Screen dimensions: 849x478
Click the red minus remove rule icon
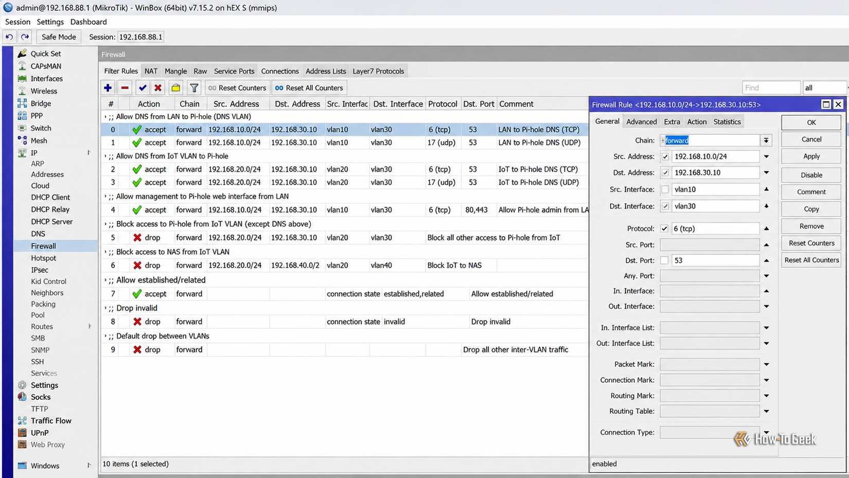[x=125, y=88]
